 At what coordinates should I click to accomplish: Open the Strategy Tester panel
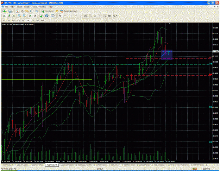click(x=37, y=11)
